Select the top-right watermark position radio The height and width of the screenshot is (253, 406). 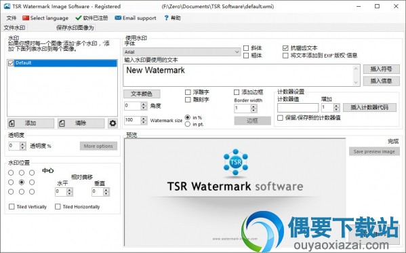(32, 173)
